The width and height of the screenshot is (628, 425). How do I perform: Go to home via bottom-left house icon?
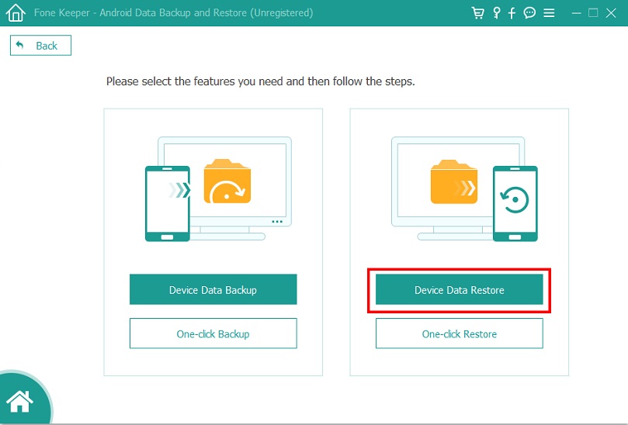click(x=19, y=400)
